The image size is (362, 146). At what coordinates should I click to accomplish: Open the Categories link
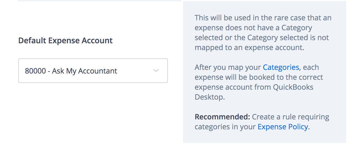tap(281, 67)
